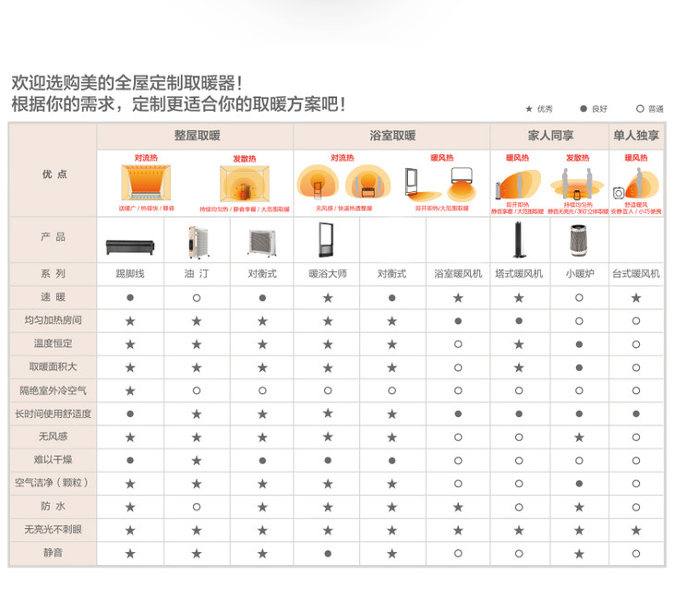
Task: Switch to the 浴室取暖 category header
Action: [x=391, y=136]
